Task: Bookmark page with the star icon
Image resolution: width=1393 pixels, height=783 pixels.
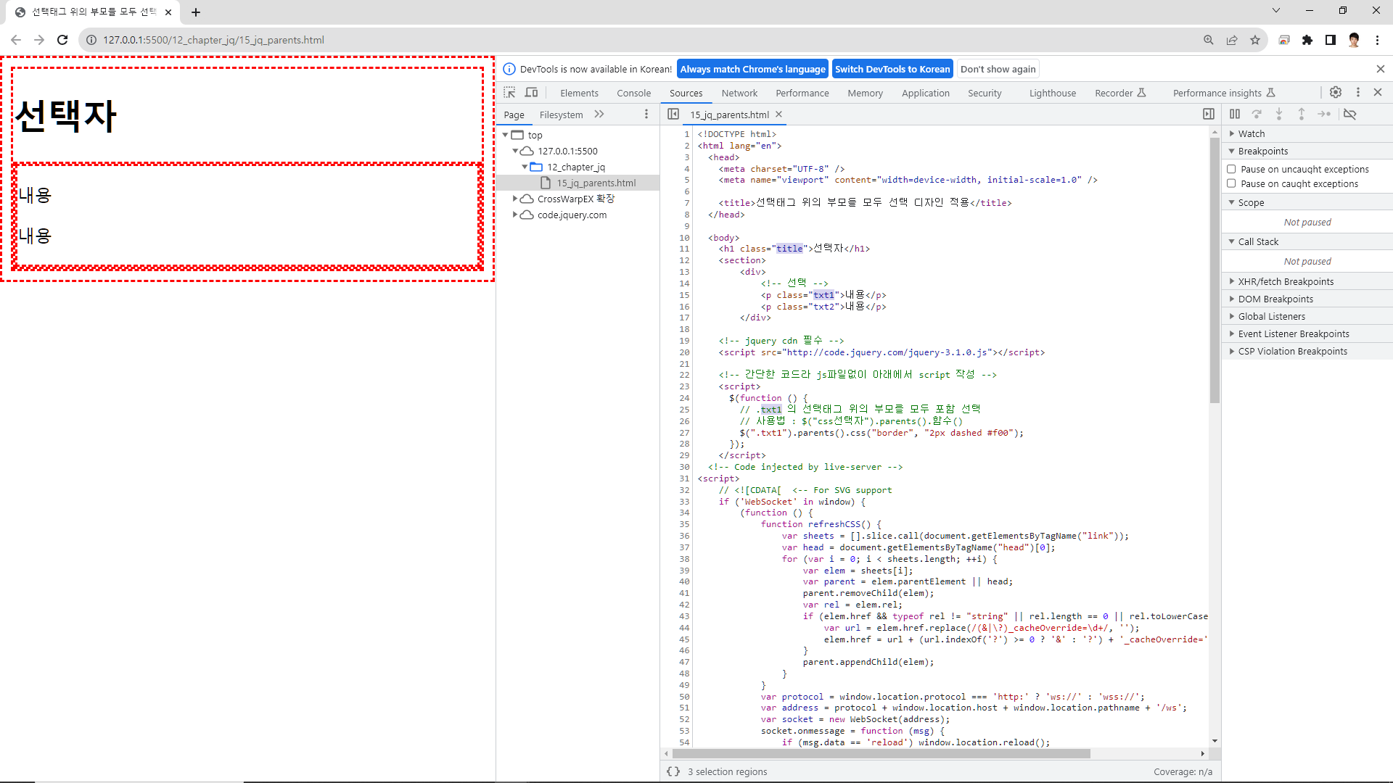Action: tap(1254, 40)
